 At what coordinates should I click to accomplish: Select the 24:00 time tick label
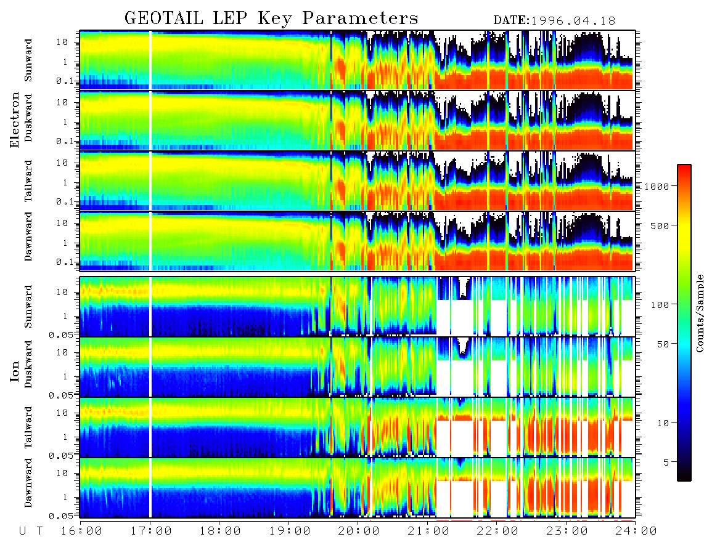click(x=636, y=532)
